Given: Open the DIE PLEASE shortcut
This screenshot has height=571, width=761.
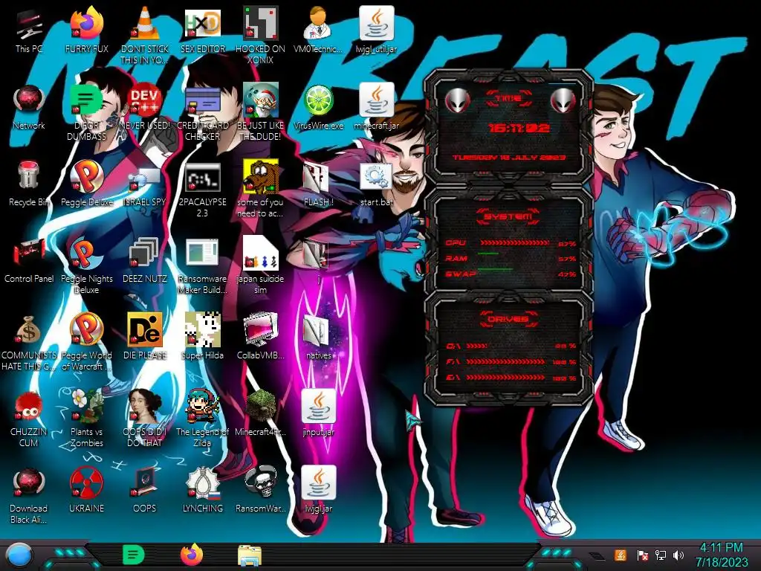Looking at the screenshot, I should point(145,338).
